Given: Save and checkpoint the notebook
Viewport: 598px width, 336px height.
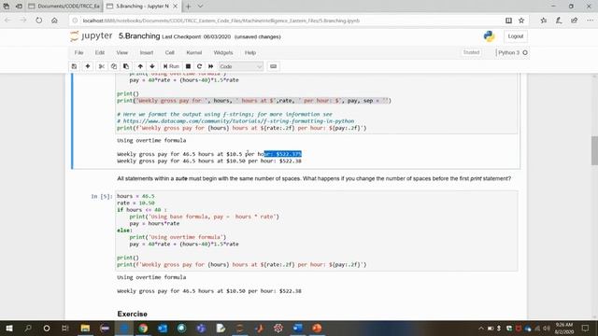Looking at the screenshot, I should point(75,66).
